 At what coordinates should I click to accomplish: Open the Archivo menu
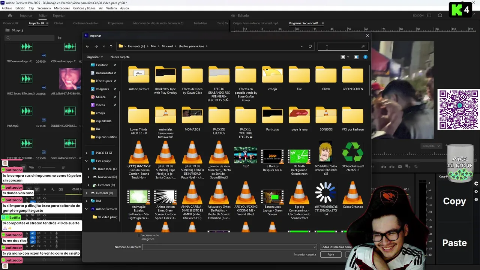coord(7,8)
